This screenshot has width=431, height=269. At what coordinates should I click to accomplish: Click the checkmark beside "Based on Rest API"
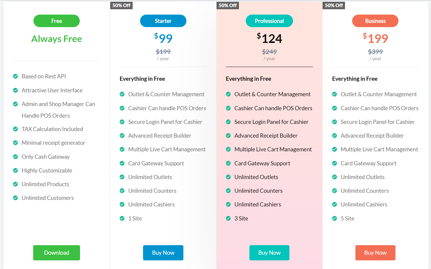click(15, 76)
